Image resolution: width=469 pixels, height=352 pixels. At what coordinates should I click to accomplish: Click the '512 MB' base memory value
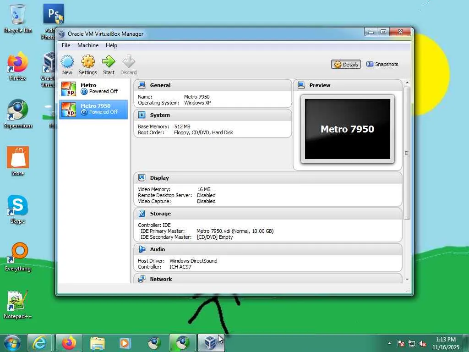pos(182,126)
